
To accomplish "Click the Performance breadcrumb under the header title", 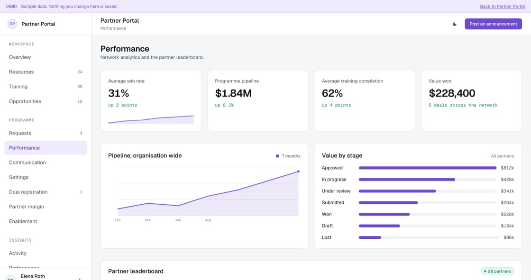I will point(113,28).
